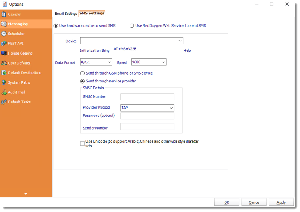Open the General section label
Image resolution: width=300 pixels, height=212 pixels.
pyautogui.click(x=14, y=14)
